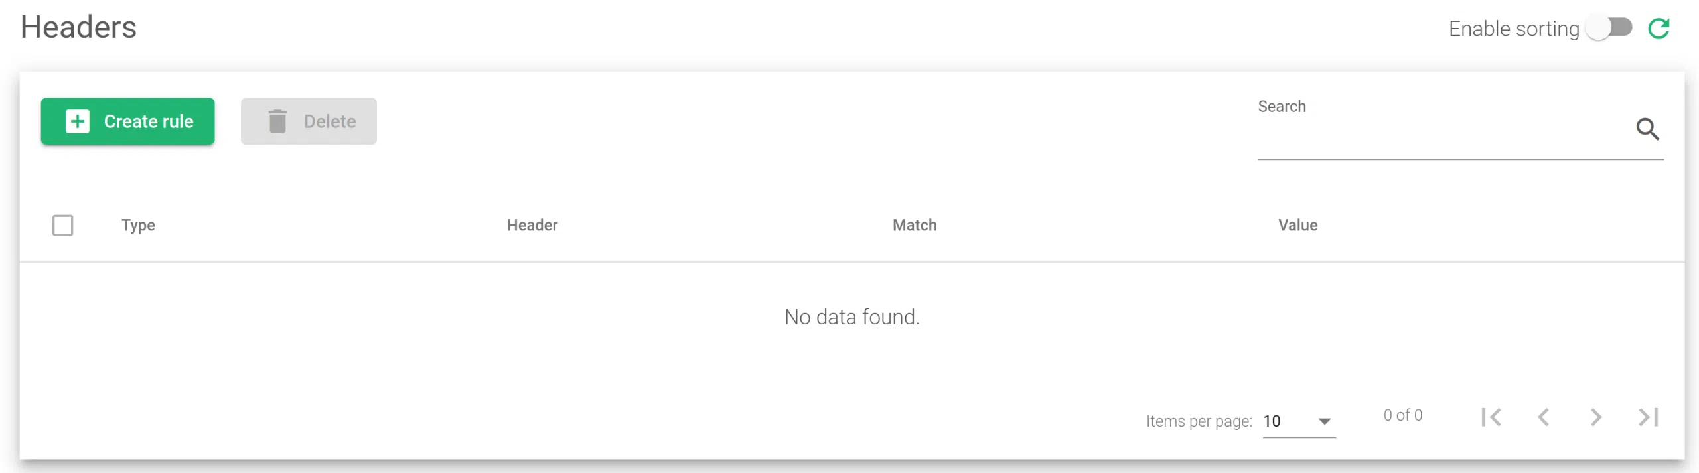
Task: Go to the previous page
Action: click(1544, 417)
